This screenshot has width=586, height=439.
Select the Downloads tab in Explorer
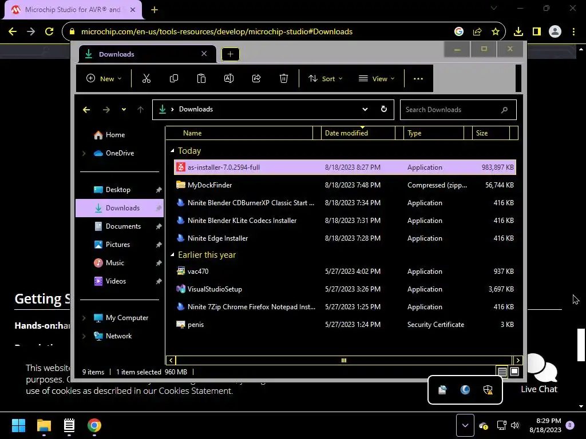pos(147,54)
